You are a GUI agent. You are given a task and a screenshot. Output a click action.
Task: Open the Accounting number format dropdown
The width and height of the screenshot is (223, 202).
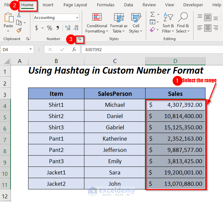77,18
